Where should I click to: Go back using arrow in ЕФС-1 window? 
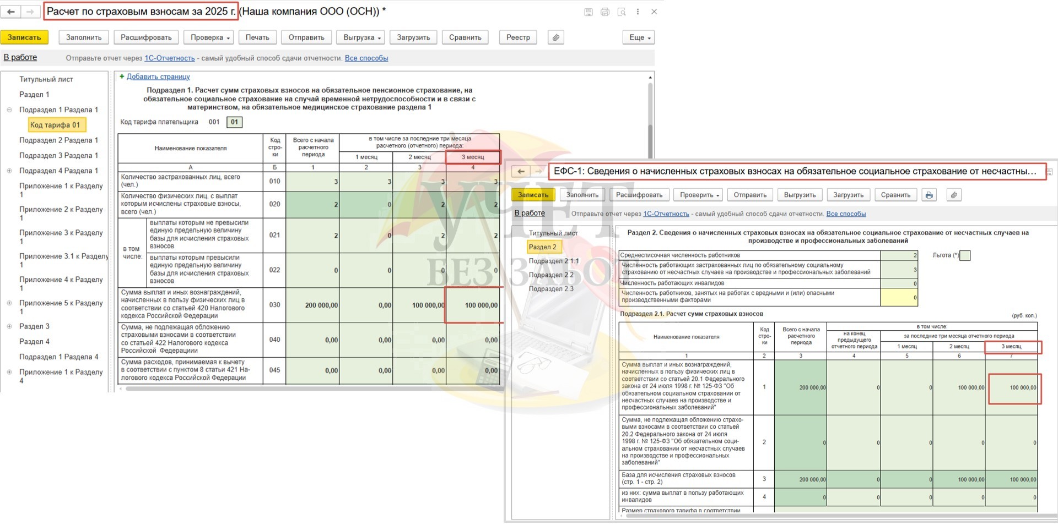click(521, 171)
